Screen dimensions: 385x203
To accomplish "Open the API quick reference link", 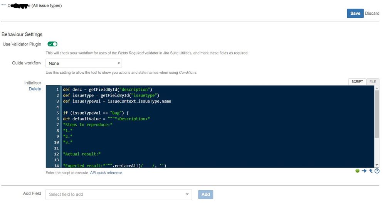I will click(x=106, y=173).
